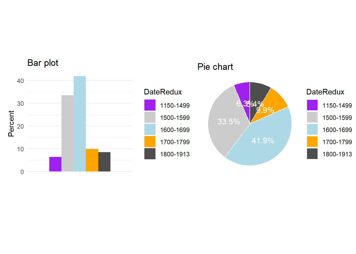Click the "Bar plot" title
The width and height of the screenshot is (356, 254).
point(43,63)
